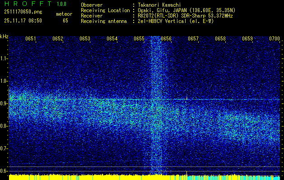Click the 1.1 kHz axis label

click(4, 58)
